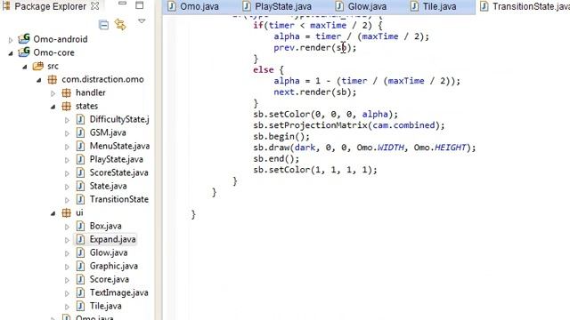Click 'next.render(sb);' code line
570x320 pixels.
tap(314, 92)
